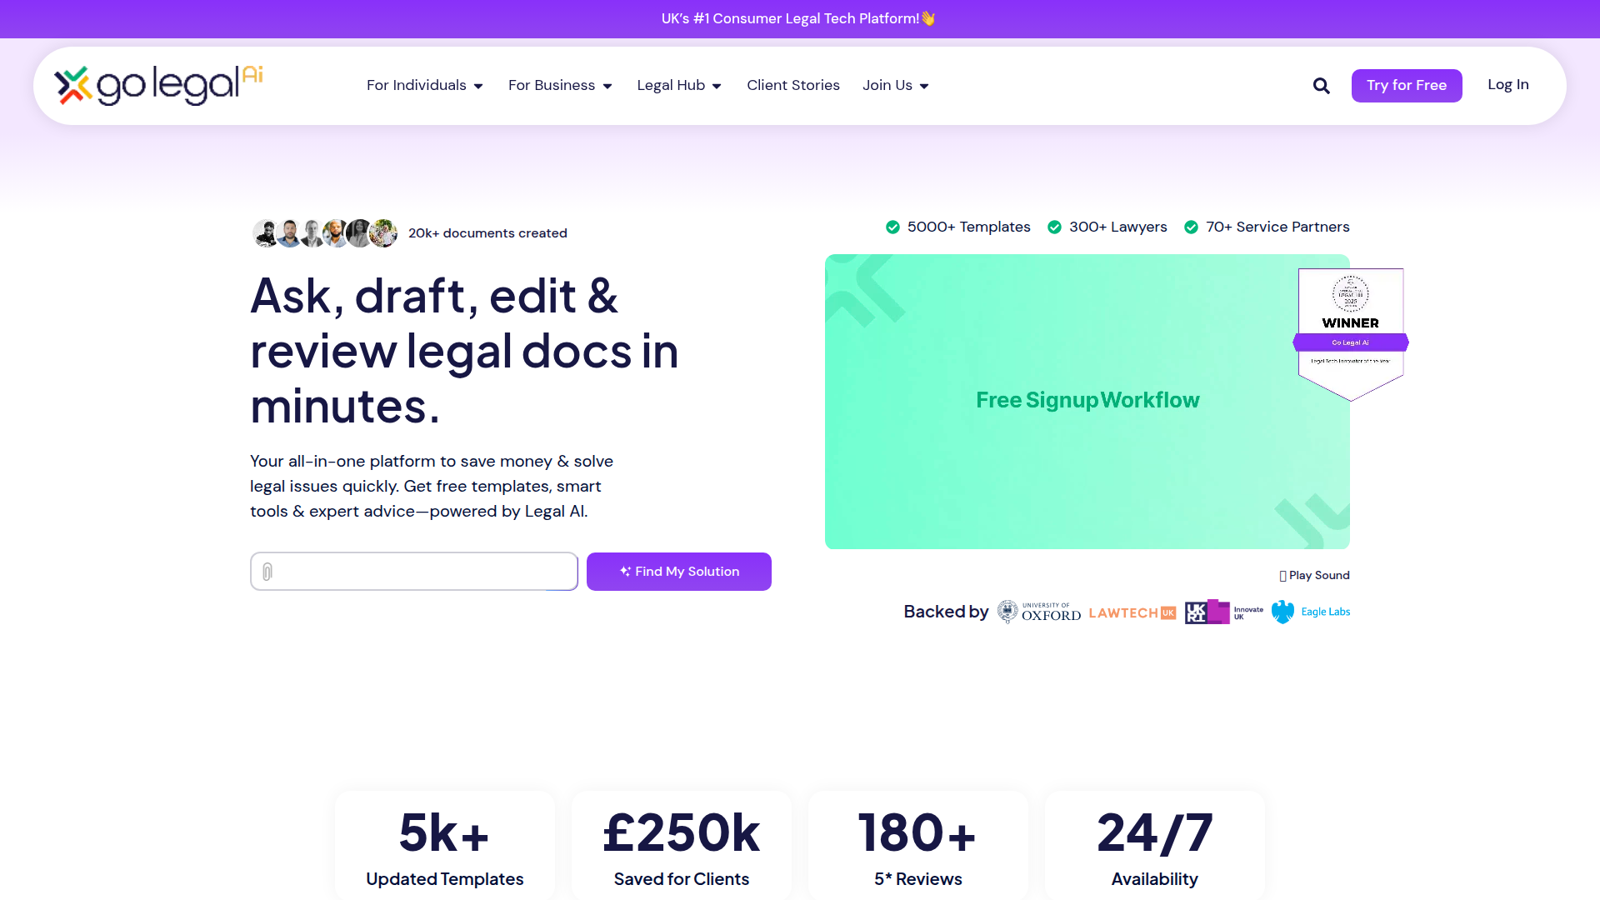Expand the For Individuals dropdown
The image size is (1600, 900).
(424, 85)
